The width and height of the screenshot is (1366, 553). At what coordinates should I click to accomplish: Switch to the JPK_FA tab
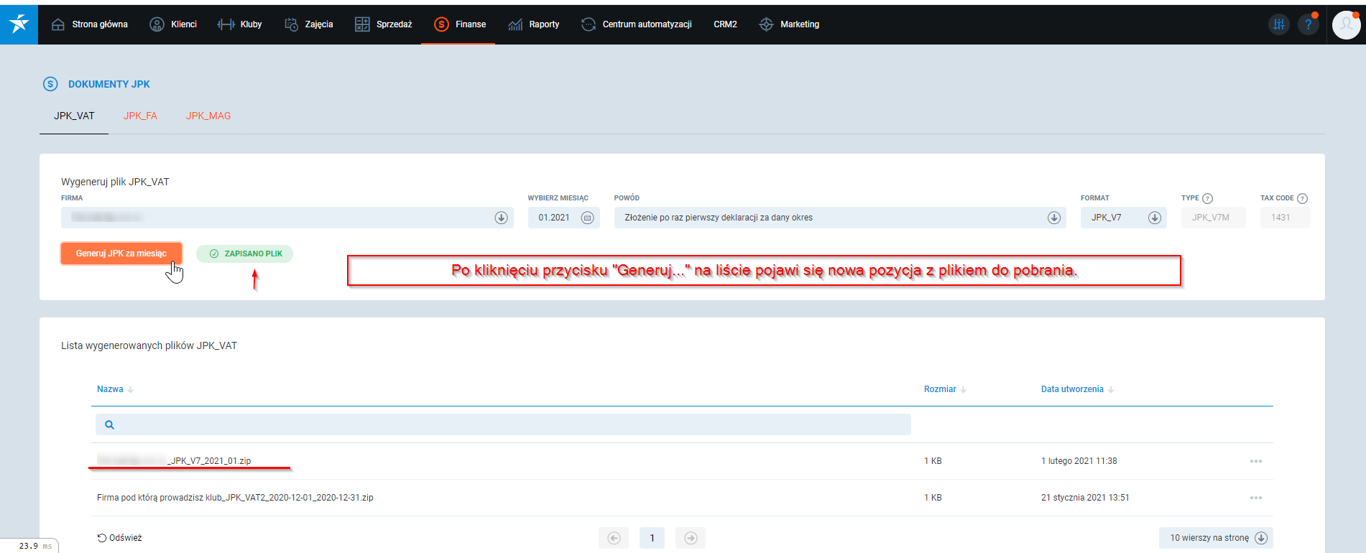tap(140, 116)
